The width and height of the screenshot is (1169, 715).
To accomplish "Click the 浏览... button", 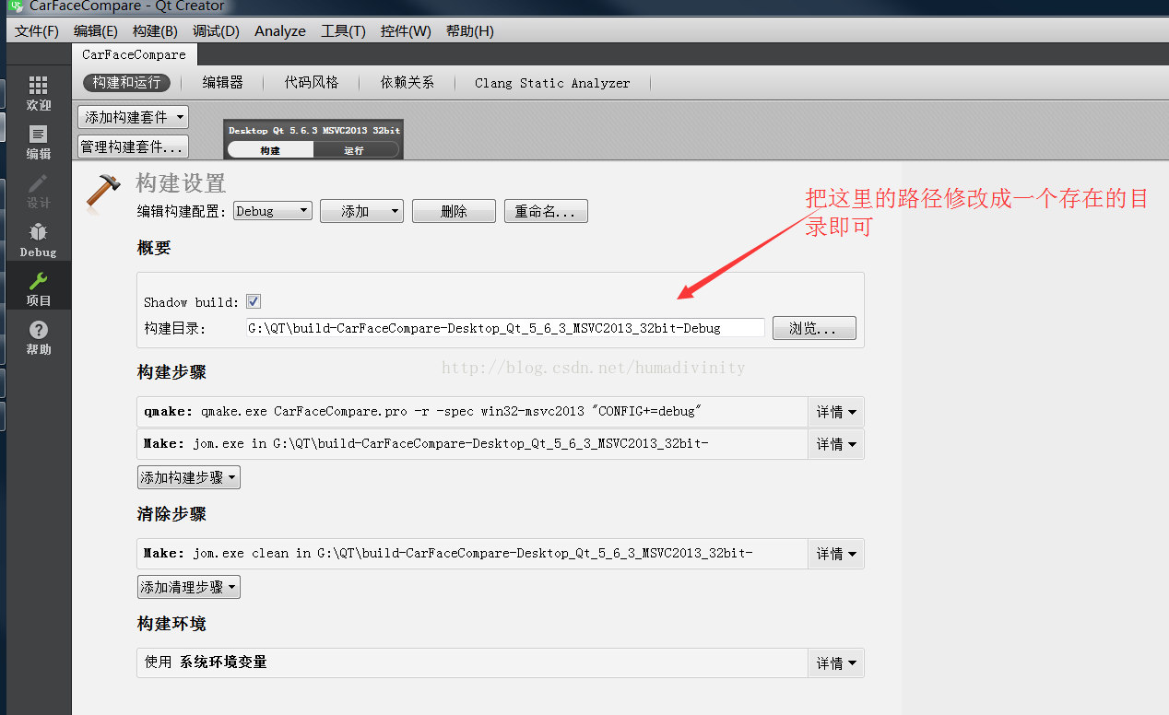I will (813, 327).
